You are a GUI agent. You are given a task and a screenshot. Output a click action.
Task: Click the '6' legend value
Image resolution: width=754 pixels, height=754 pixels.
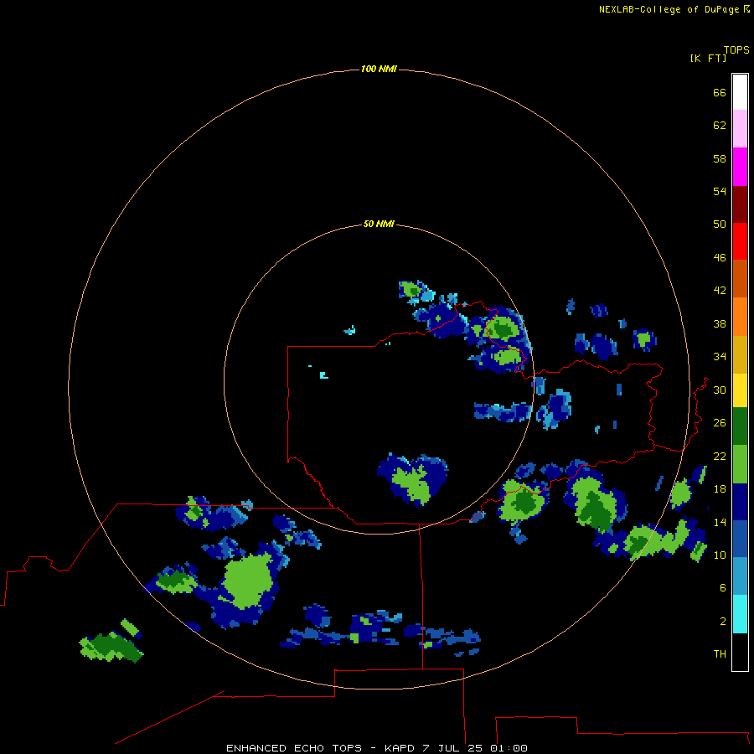[722, 587]
